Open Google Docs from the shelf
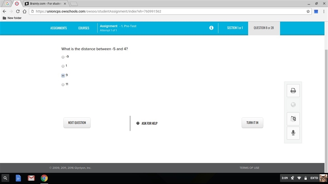Screen dimensions: 328x184 18,178
